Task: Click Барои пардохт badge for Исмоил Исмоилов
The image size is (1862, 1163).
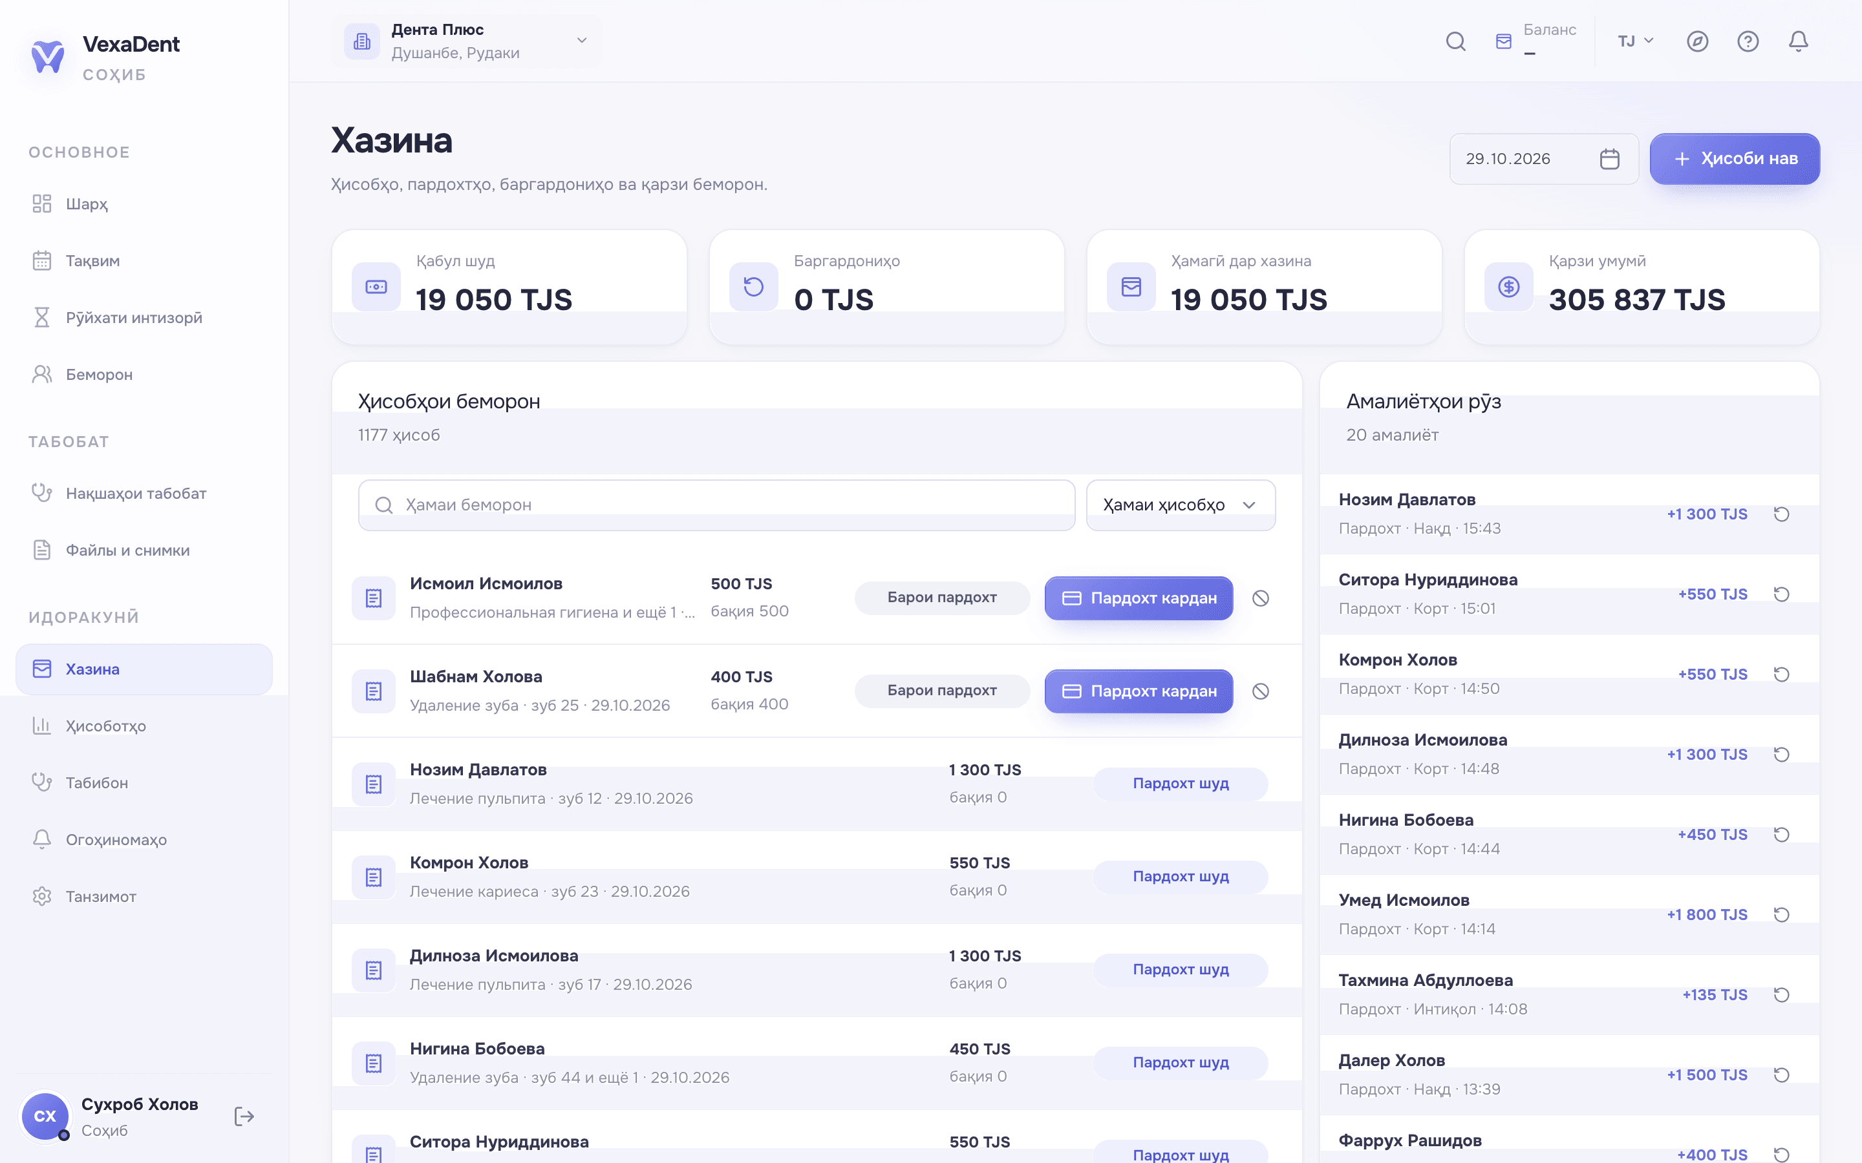Action: click(942, 598)
